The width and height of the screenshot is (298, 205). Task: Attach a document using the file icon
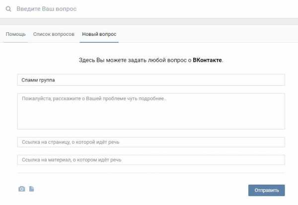coord(32,189)
